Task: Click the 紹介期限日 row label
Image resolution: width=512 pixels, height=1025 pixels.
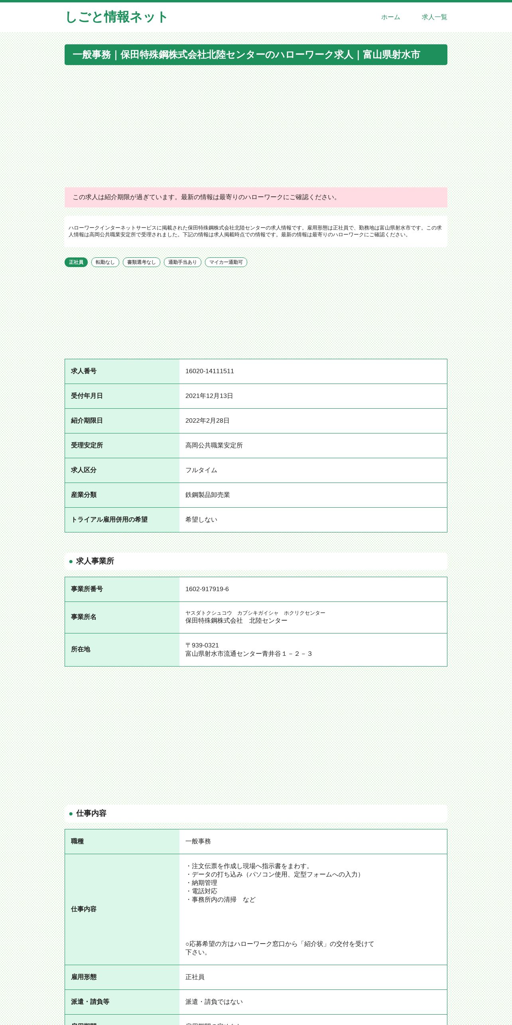Action: 87,421
